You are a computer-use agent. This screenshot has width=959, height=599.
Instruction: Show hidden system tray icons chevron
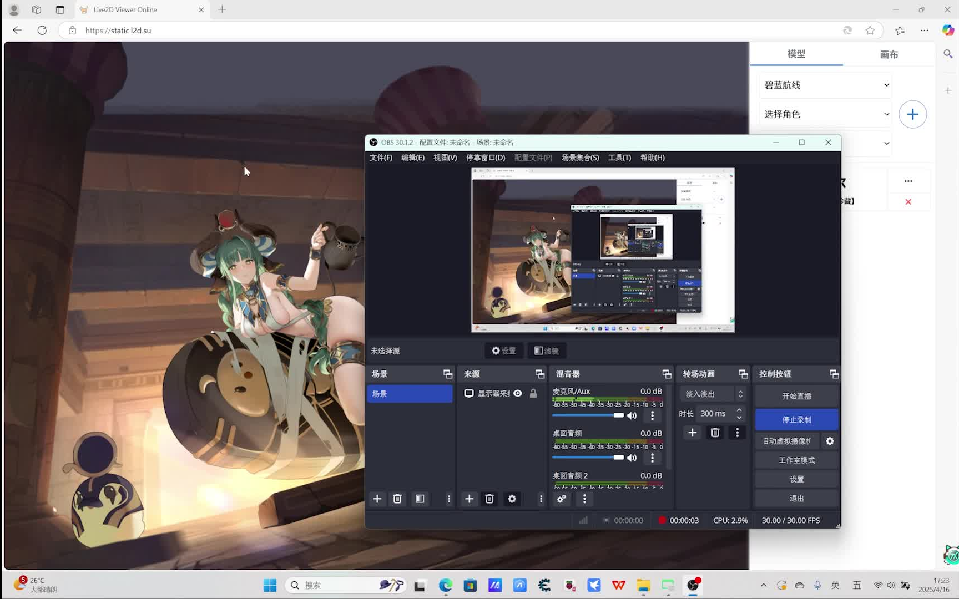point(764,585)
